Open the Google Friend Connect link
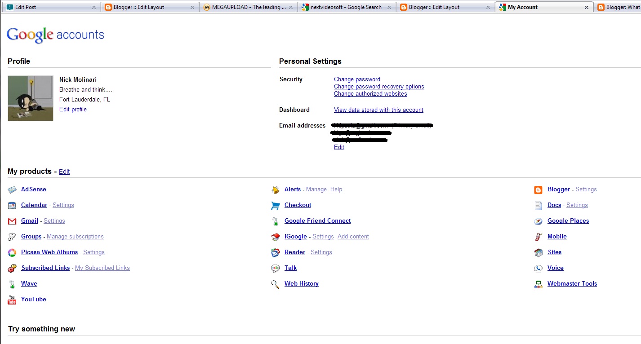Image resolution: width=641 pixels, height=344 pixels. pos(318,221)
